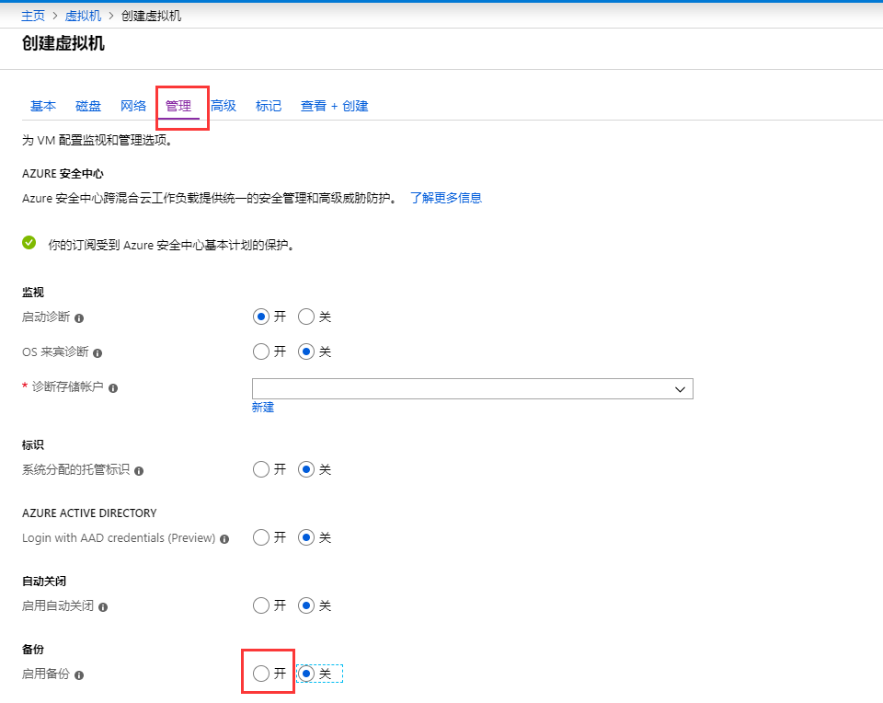Viewport: 883px width, 703px height.
Task: Click info icon next to 诊断存储帐户
Action: tap(113, 388)
